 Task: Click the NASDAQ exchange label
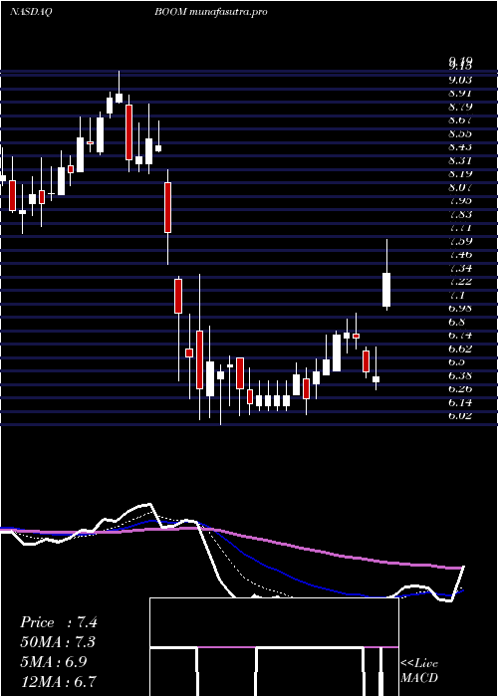(x=30, y=12)
